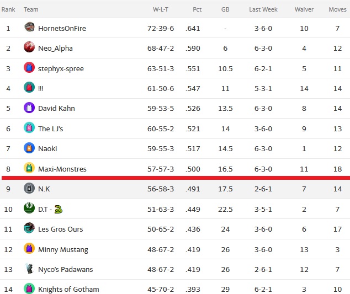The image size is (350, 294).
Task: Sort by the W-L-T column header
Action: (x=161, y=9)
